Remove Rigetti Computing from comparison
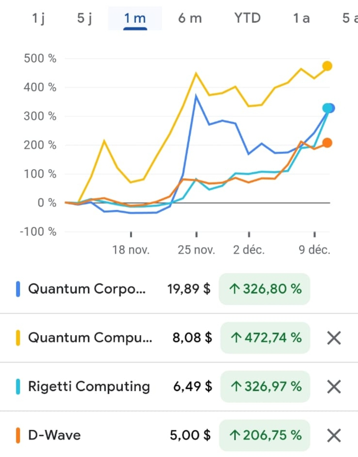The height and width of the screenshot is (457, 358). (334, 387)
